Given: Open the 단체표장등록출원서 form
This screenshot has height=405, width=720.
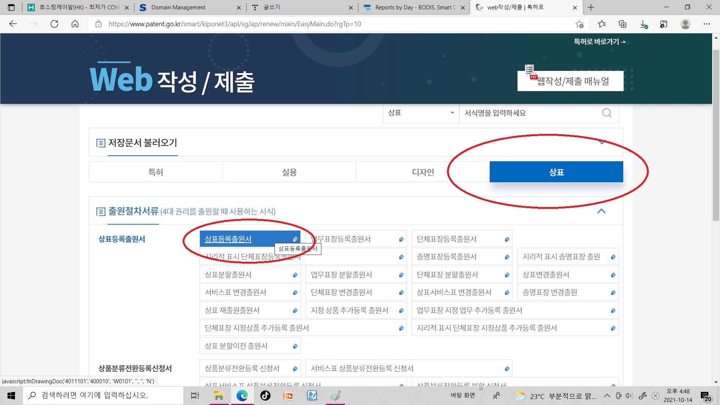Looking at the screenshot, I should [x=446, y=239].
